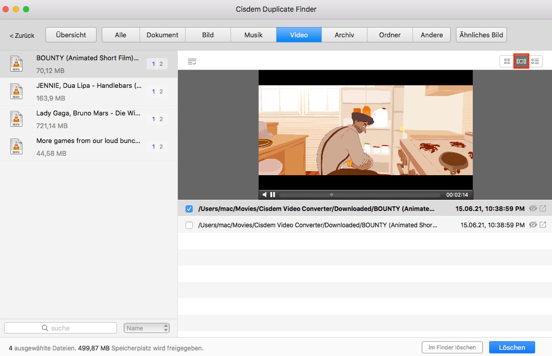Screen dimensions: 552x356
Task: Click the Löschen button
Action: click(x=512, y=347)
